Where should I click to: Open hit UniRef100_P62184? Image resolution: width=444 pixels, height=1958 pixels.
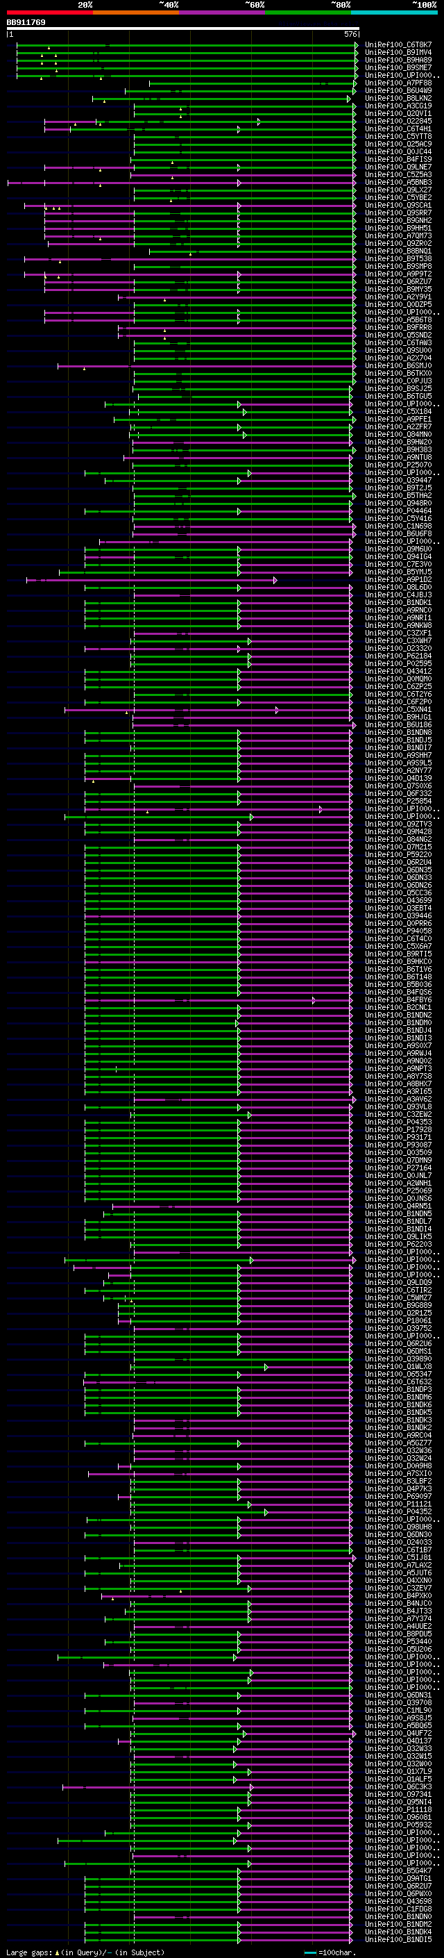(398, 656)
